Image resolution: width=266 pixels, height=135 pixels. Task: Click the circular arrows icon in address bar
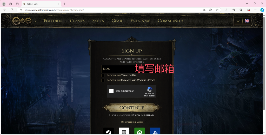210,10
